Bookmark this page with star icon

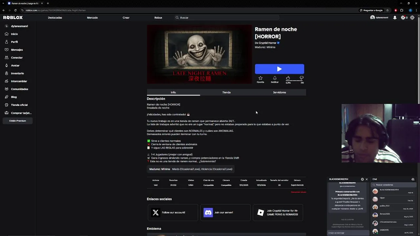pos(388,10)
